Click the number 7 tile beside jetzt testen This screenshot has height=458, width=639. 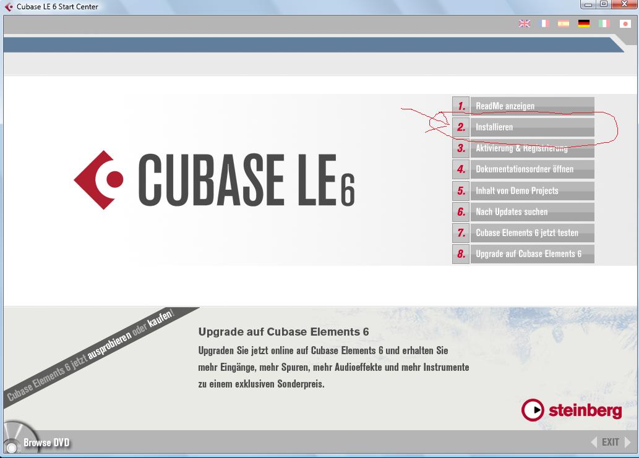461,233
